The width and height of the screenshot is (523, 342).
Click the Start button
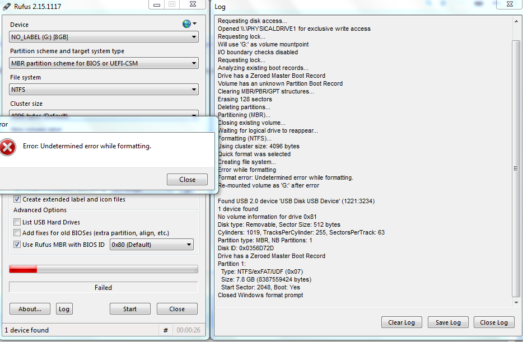pyautogui.click(x=130, y=308)
